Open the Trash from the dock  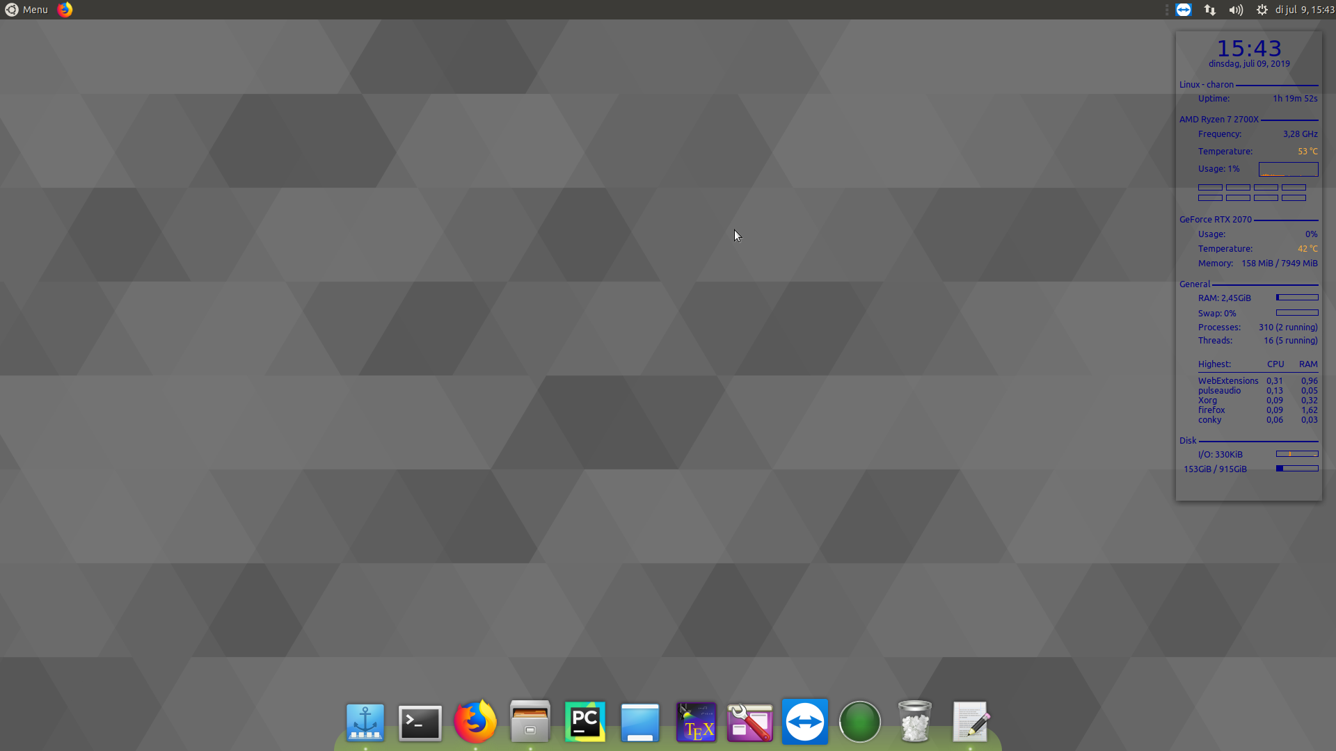pyautogui.click(x=914, y=722)
